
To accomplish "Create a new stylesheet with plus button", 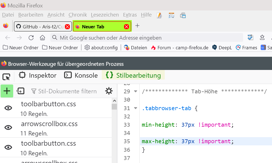I will point(7,91).
